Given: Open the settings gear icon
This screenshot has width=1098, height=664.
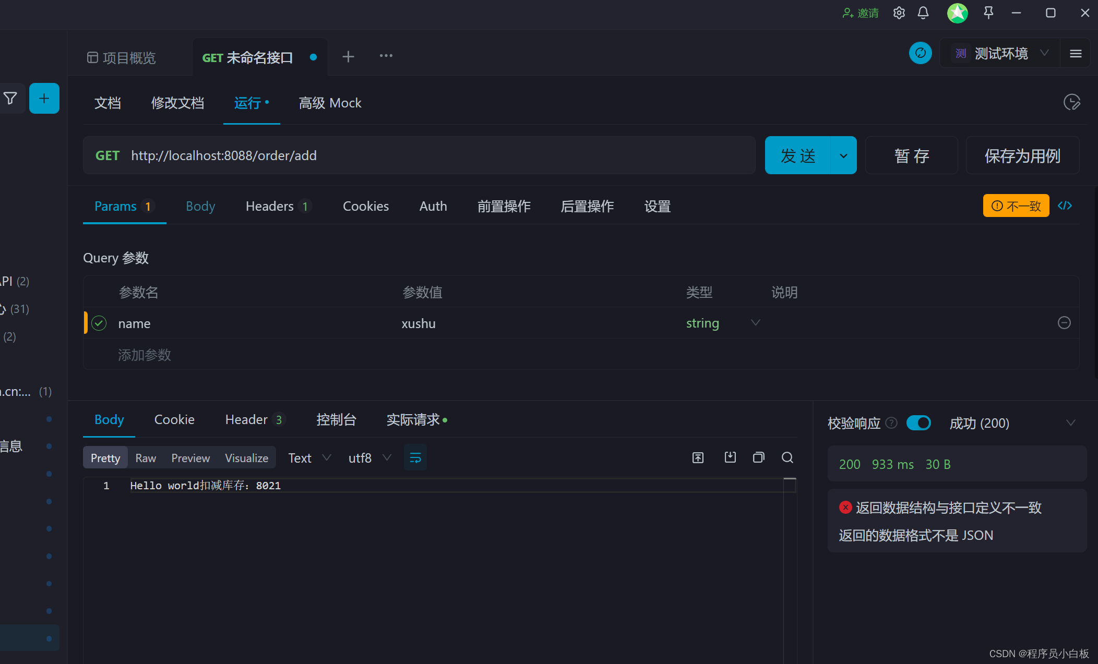Looking at the screenshot, I should [899, 13].
